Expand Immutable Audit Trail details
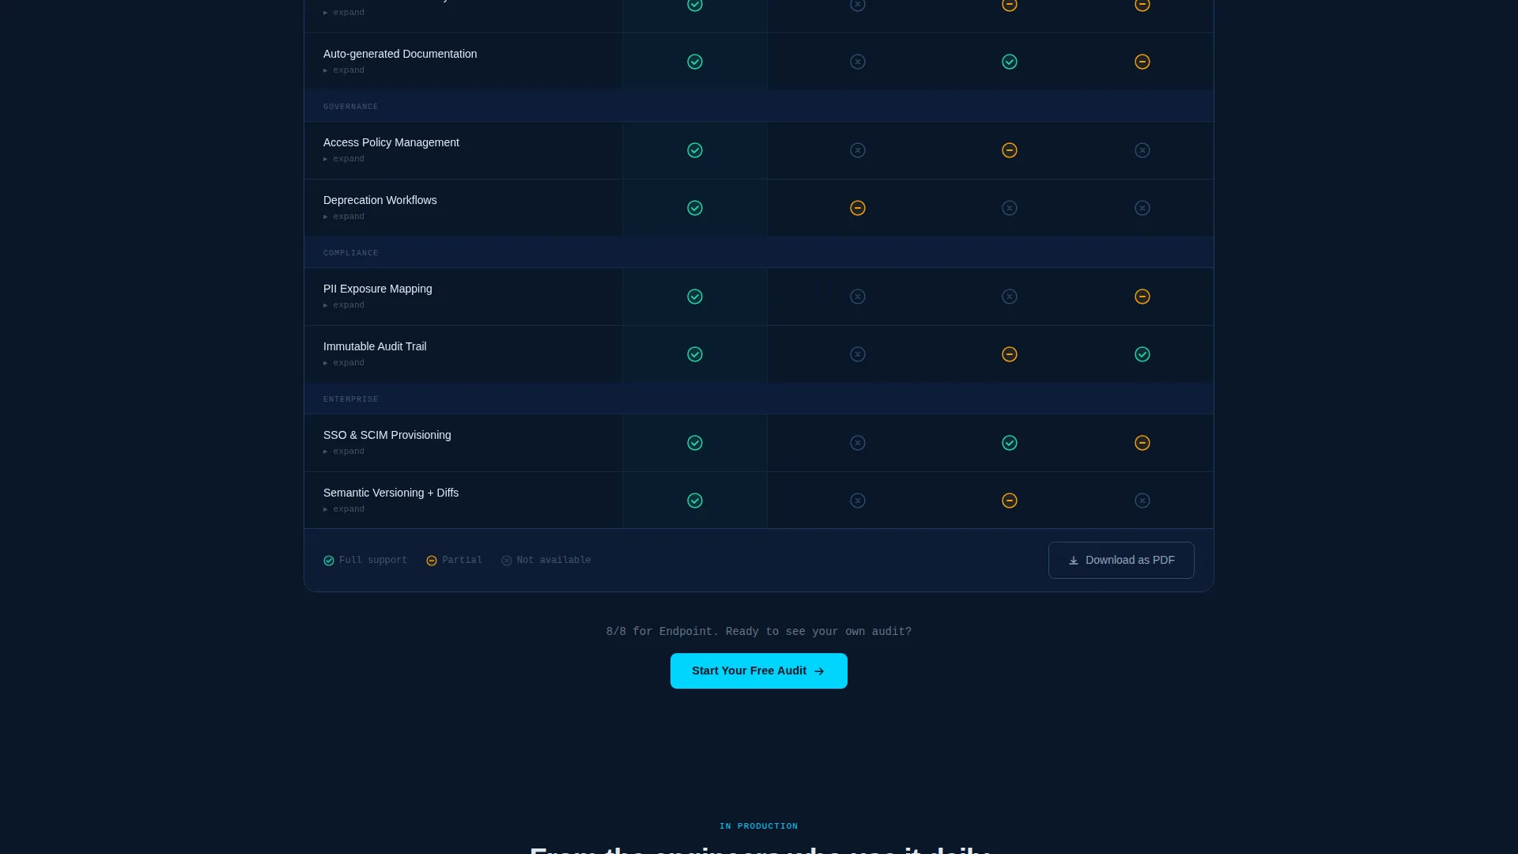1518x854 pixels. tap(344, 363)
